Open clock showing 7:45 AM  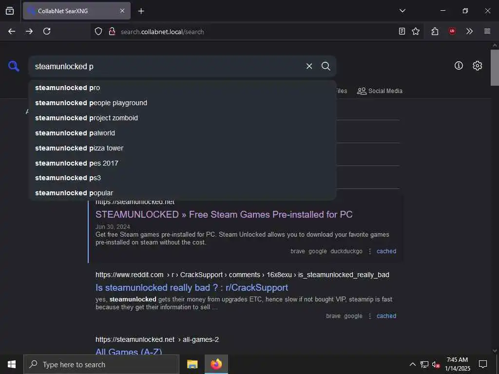click(457, 364)
